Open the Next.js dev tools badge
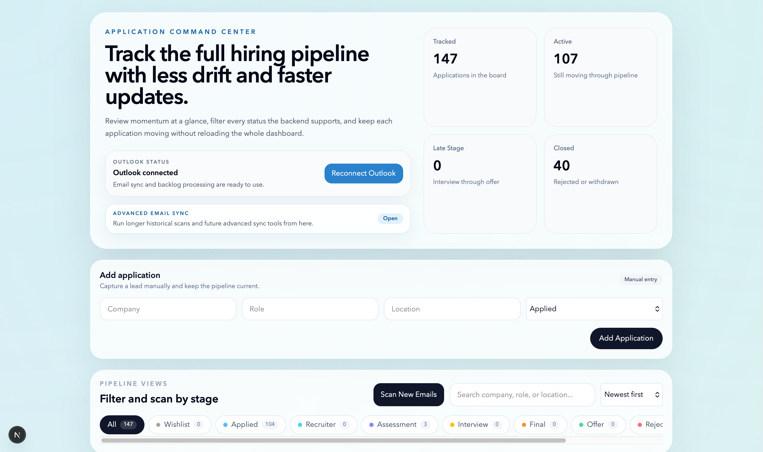This screenshot has width=763, height=452. [x=17, y=435]
